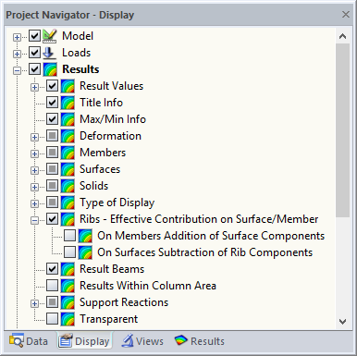Click the Result Values rainbow icon

click(x=68, y=86)
